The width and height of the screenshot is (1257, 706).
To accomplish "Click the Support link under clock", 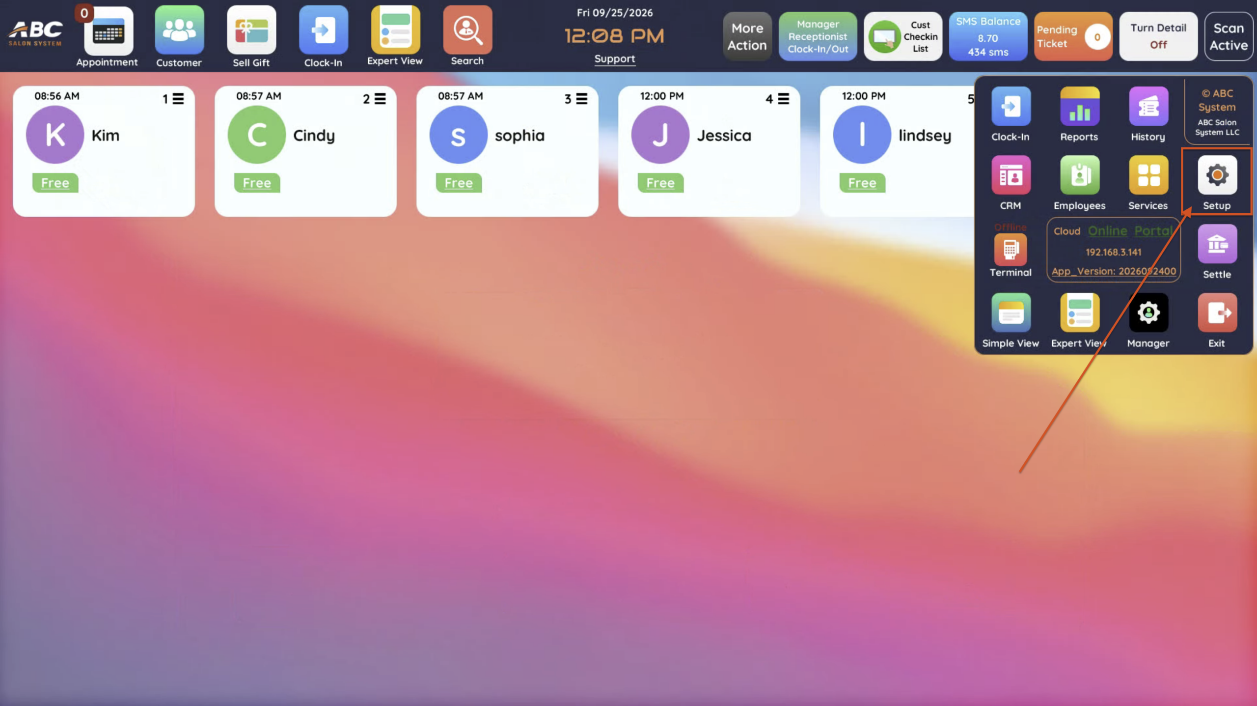I will pos(614,59).
